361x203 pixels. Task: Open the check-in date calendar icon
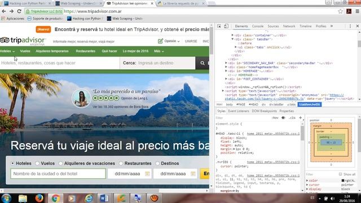[x=147, y=174]
